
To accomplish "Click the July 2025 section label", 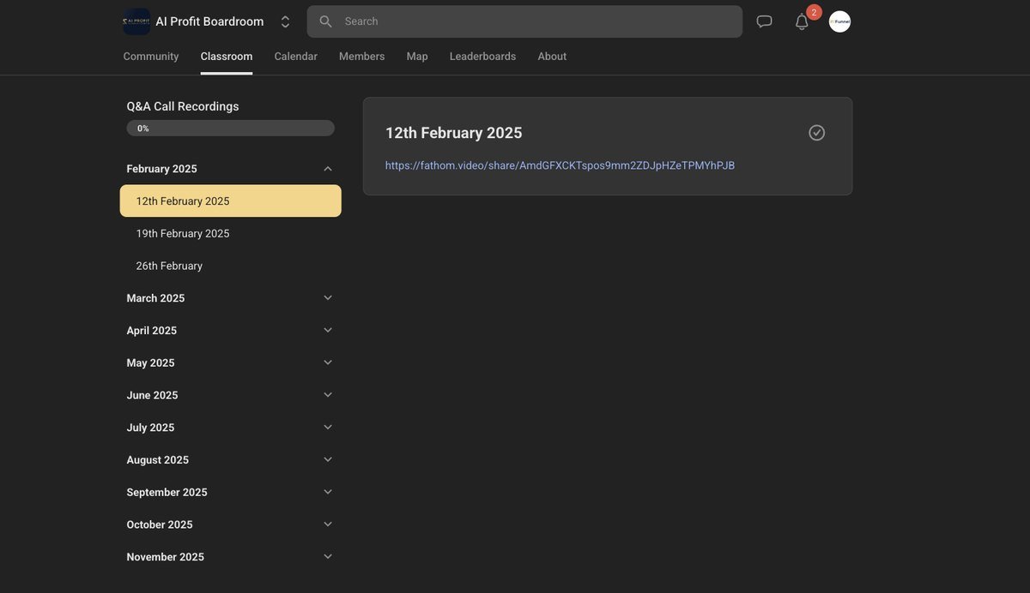I will point(150,428).
